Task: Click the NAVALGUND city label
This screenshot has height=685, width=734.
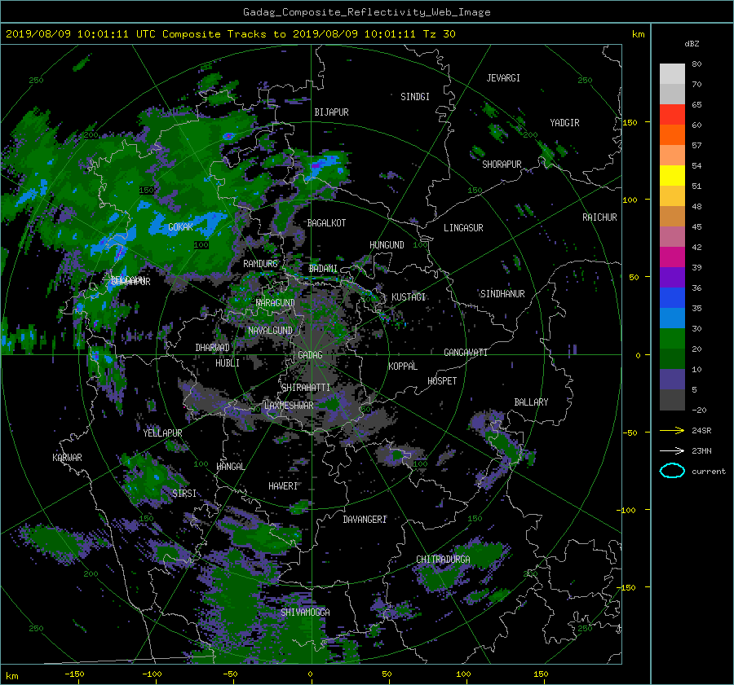Action: coord(270,331)
